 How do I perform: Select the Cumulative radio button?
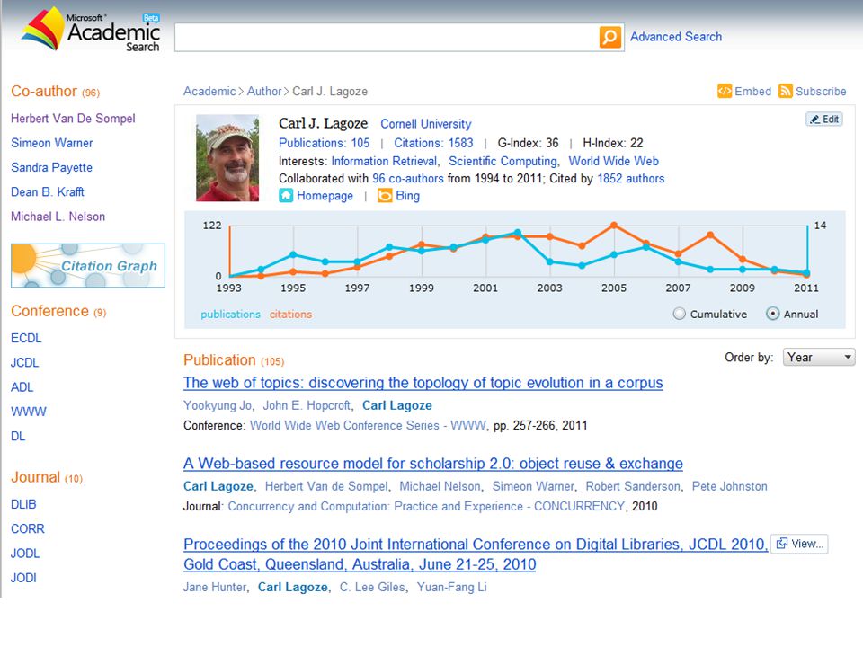[680, 314]
